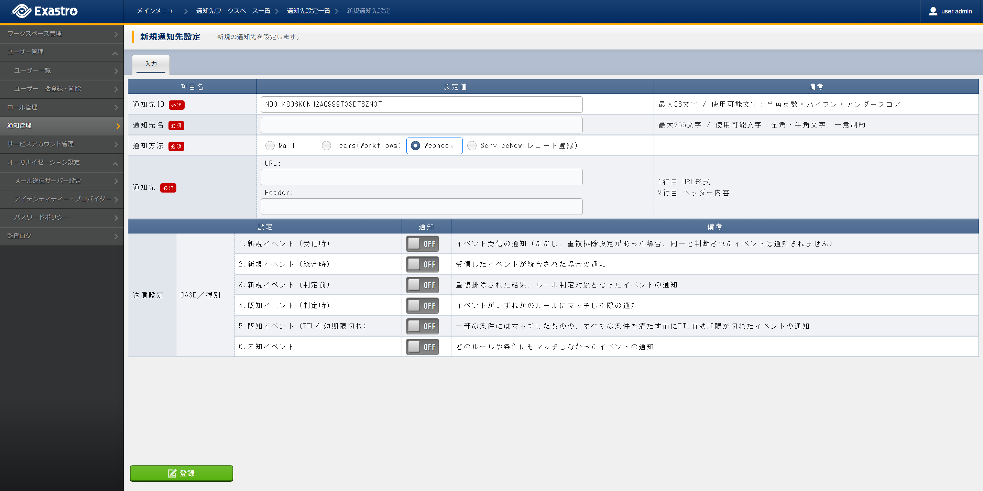The image size is (983, 491).
Task: Collapse the オーガナイゼーション設定 section
Action: click(x=115, y=163)
